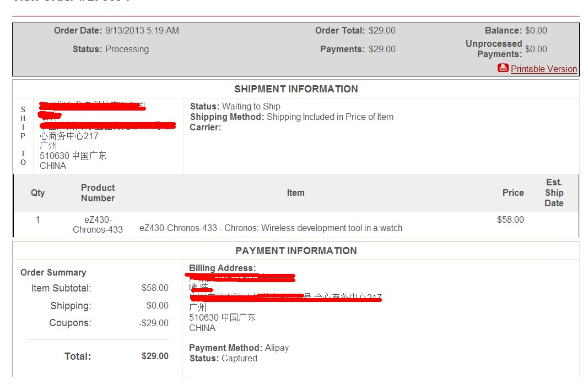Click the Est. Ship Date column header
This screenshot has width=588, height=385.
[554, 193]
